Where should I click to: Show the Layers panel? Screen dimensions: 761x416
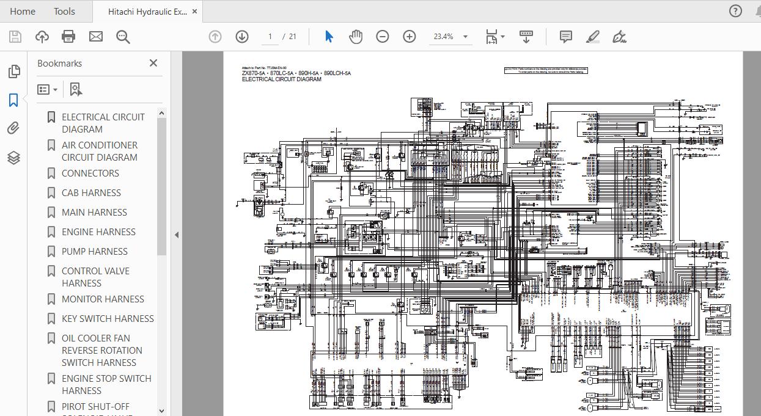click(x=13, y=158)
